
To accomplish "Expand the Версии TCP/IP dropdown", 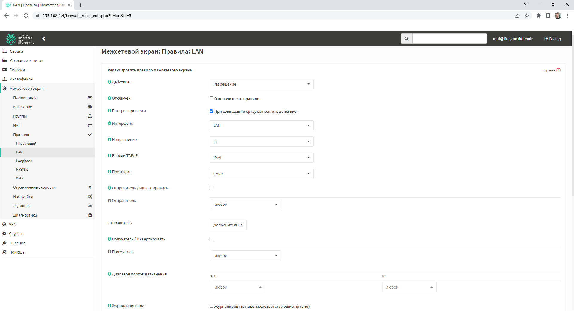I will [261, 158].
